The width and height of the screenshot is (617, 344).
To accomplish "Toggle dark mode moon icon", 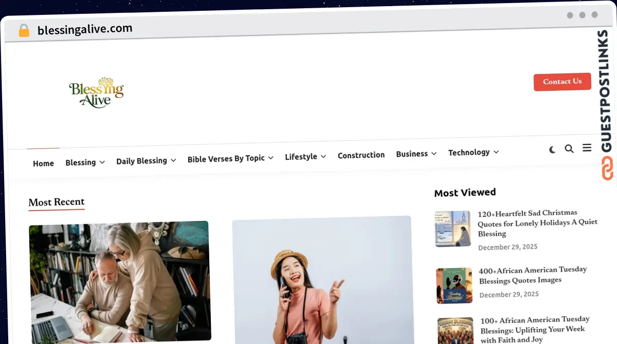I will coord(552,150).
